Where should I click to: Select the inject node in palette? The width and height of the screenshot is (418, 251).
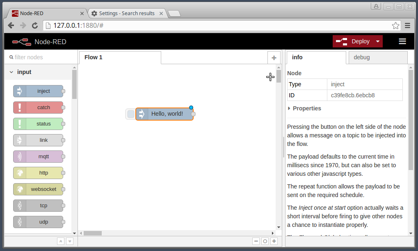38,91
